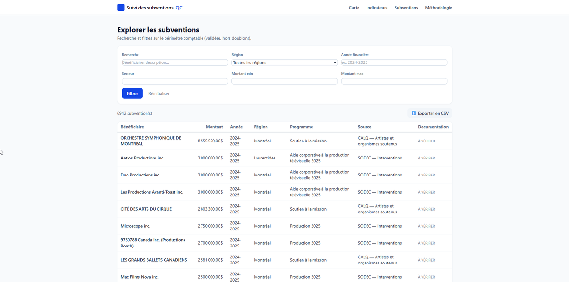Screen dimensions: 569x282
Task: Open CITÉ DES ARTS DU CIRQUE beneficiary
Action: (x=146, y=209)
